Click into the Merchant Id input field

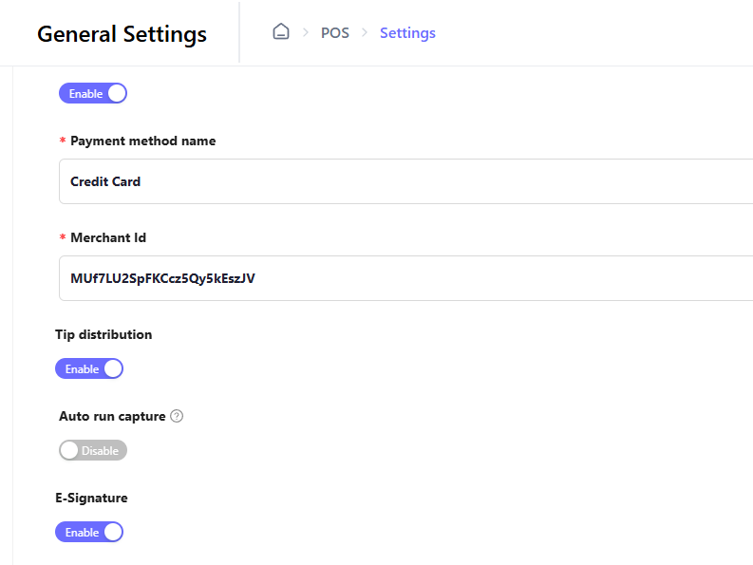click(405, 278)
